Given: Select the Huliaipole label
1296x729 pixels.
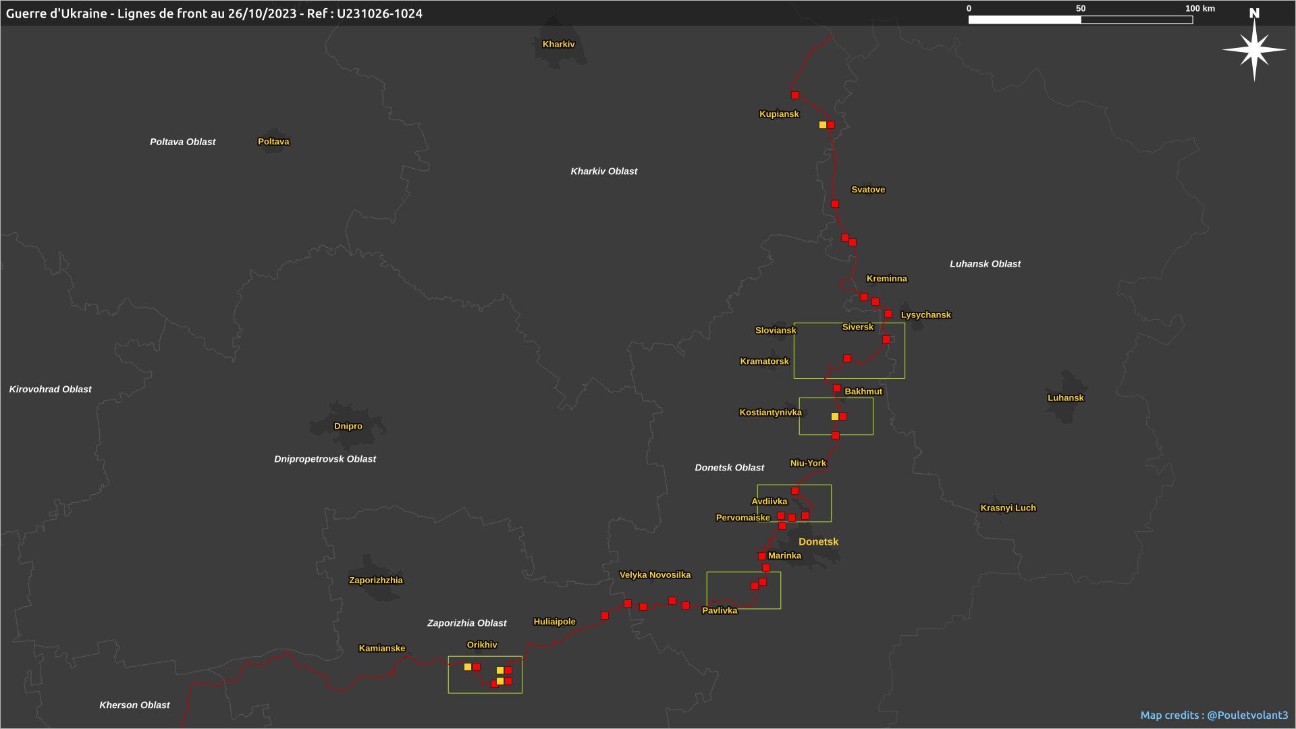Looking at the screenshot, I should (555, 622).
